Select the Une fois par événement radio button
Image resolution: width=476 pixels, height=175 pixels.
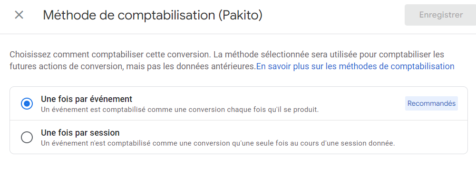click(27, 104)
